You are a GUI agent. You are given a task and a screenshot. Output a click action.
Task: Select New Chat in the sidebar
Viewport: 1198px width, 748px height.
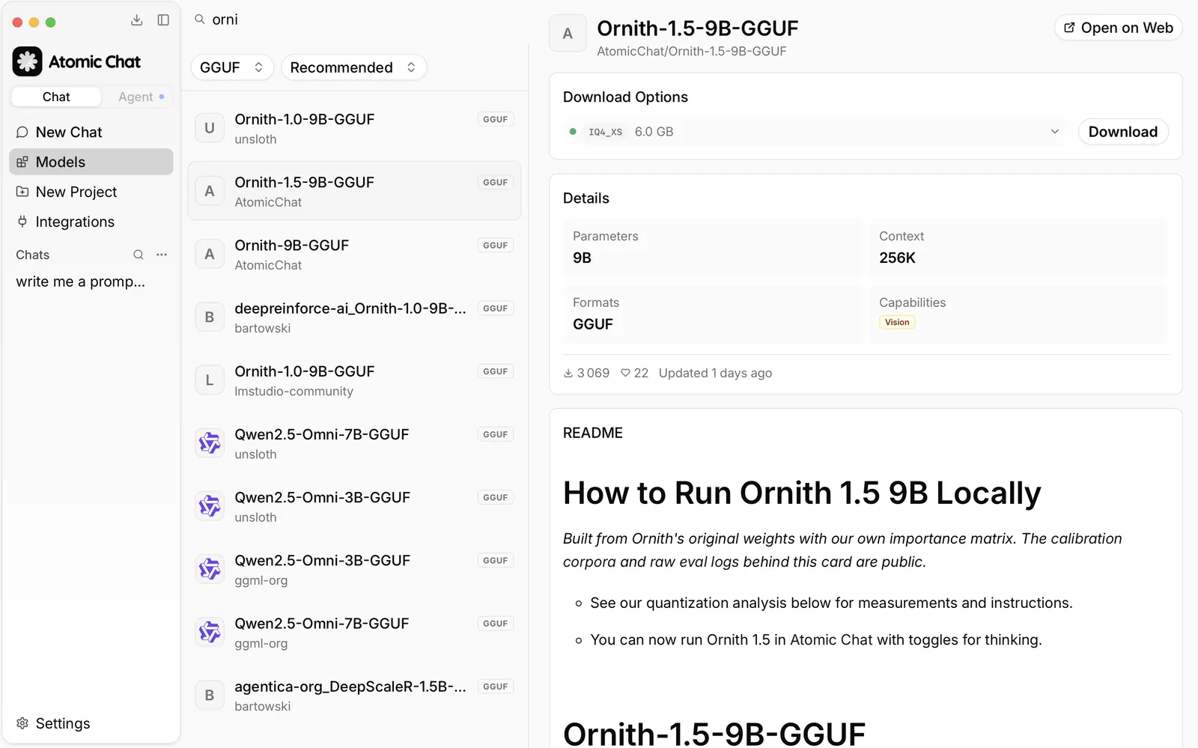pyautogui.click(x=91, y=133)
